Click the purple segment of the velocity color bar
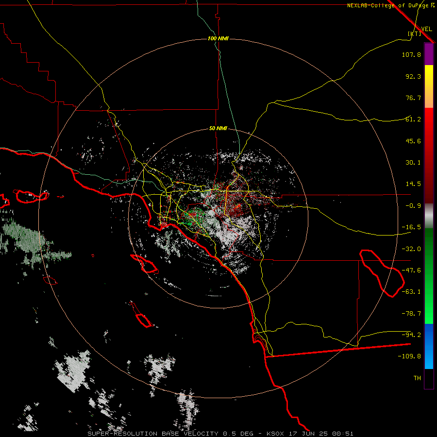This screenshot has height=437, width=437. pyautogui.click(x=429, y=54)
